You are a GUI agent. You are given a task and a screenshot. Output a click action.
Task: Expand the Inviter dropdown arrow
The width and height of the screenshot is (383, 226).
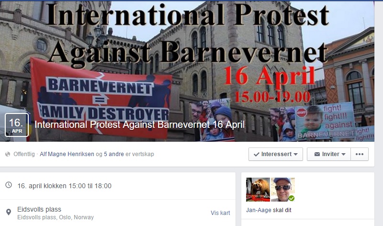[x=343, y=154]
